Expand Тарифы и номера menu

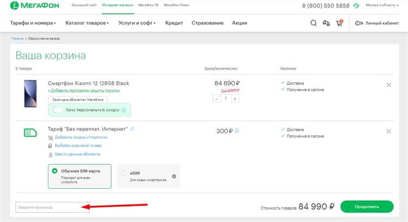(x=33, y=23)
